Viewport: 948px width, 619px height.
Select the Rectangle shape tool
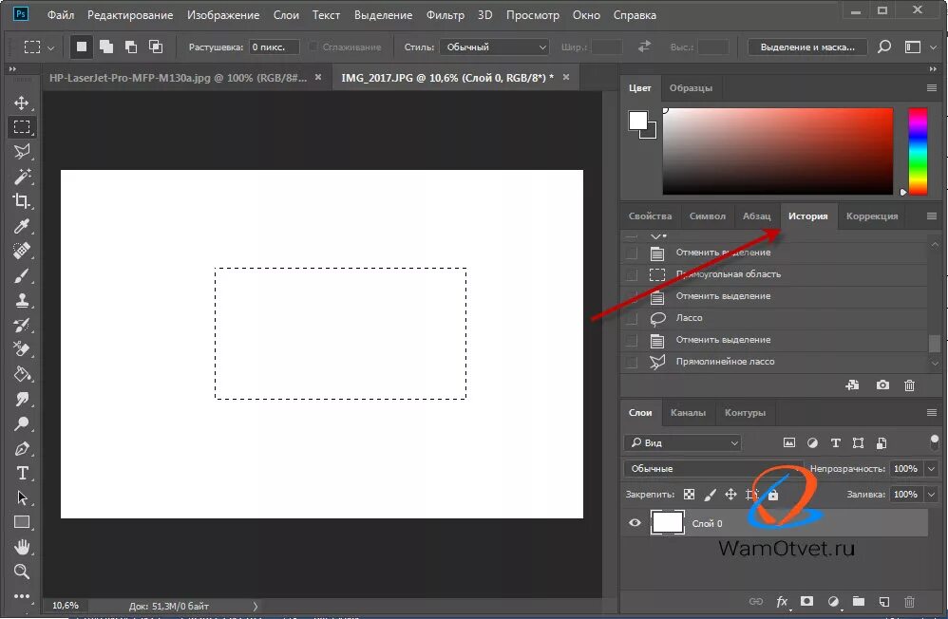point(22,522)
